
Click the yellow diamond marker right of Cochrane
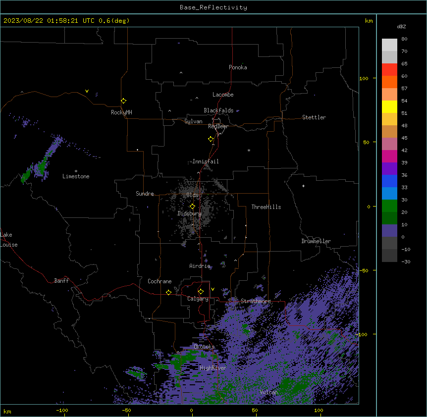pyautogui.click(x=168, y=292)
